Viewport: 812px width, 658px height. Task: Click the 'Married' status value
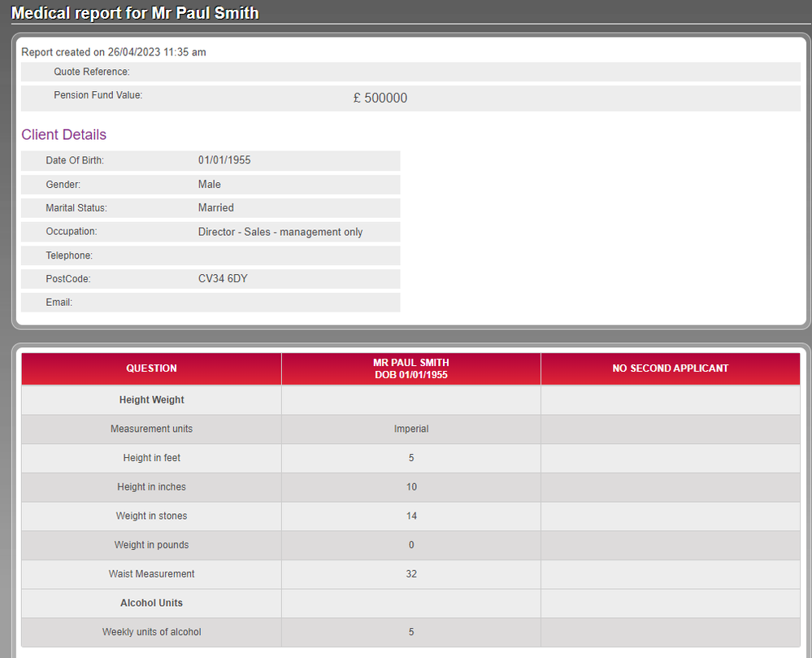coord(216,207)
